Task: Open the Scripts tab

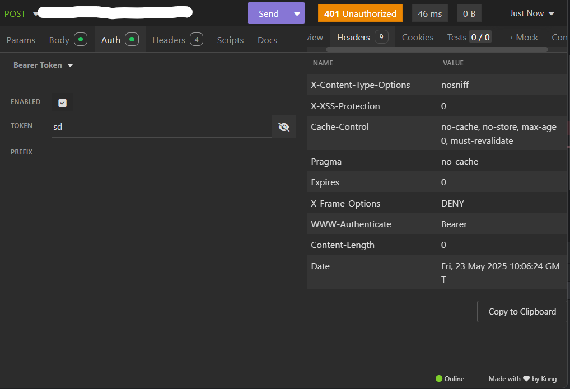Action: coord(230,40)
